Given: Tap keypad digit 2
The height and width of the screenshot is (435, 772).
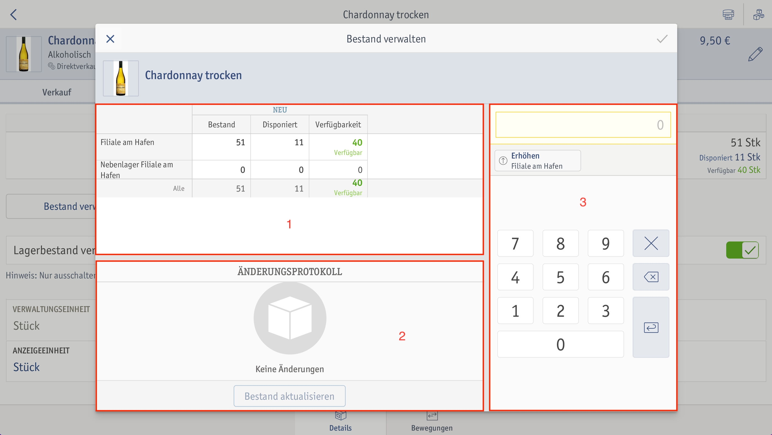Looking at the screenshot, I should coord(561,310).
